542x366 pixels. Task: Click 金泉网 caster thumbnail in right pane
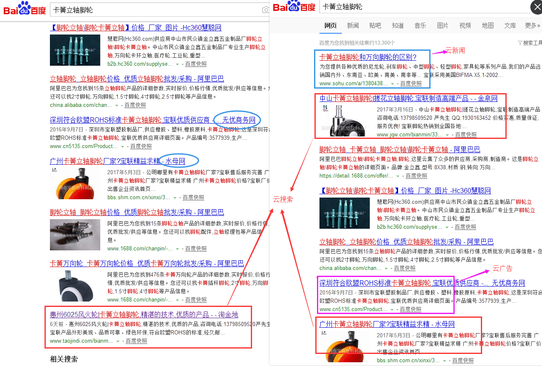point(345,121)
